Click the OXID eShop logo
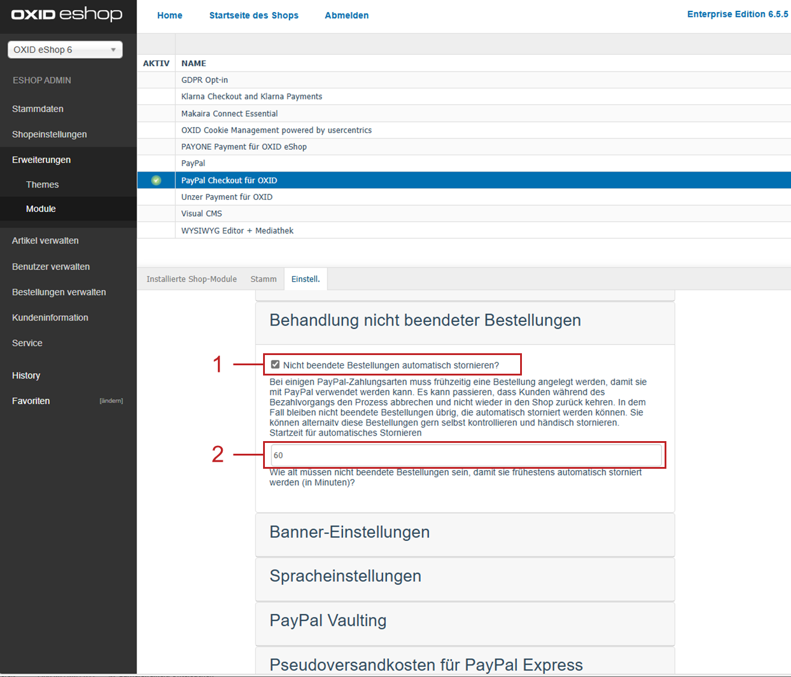This screenshot has width=791, height=677. (67, 14)
